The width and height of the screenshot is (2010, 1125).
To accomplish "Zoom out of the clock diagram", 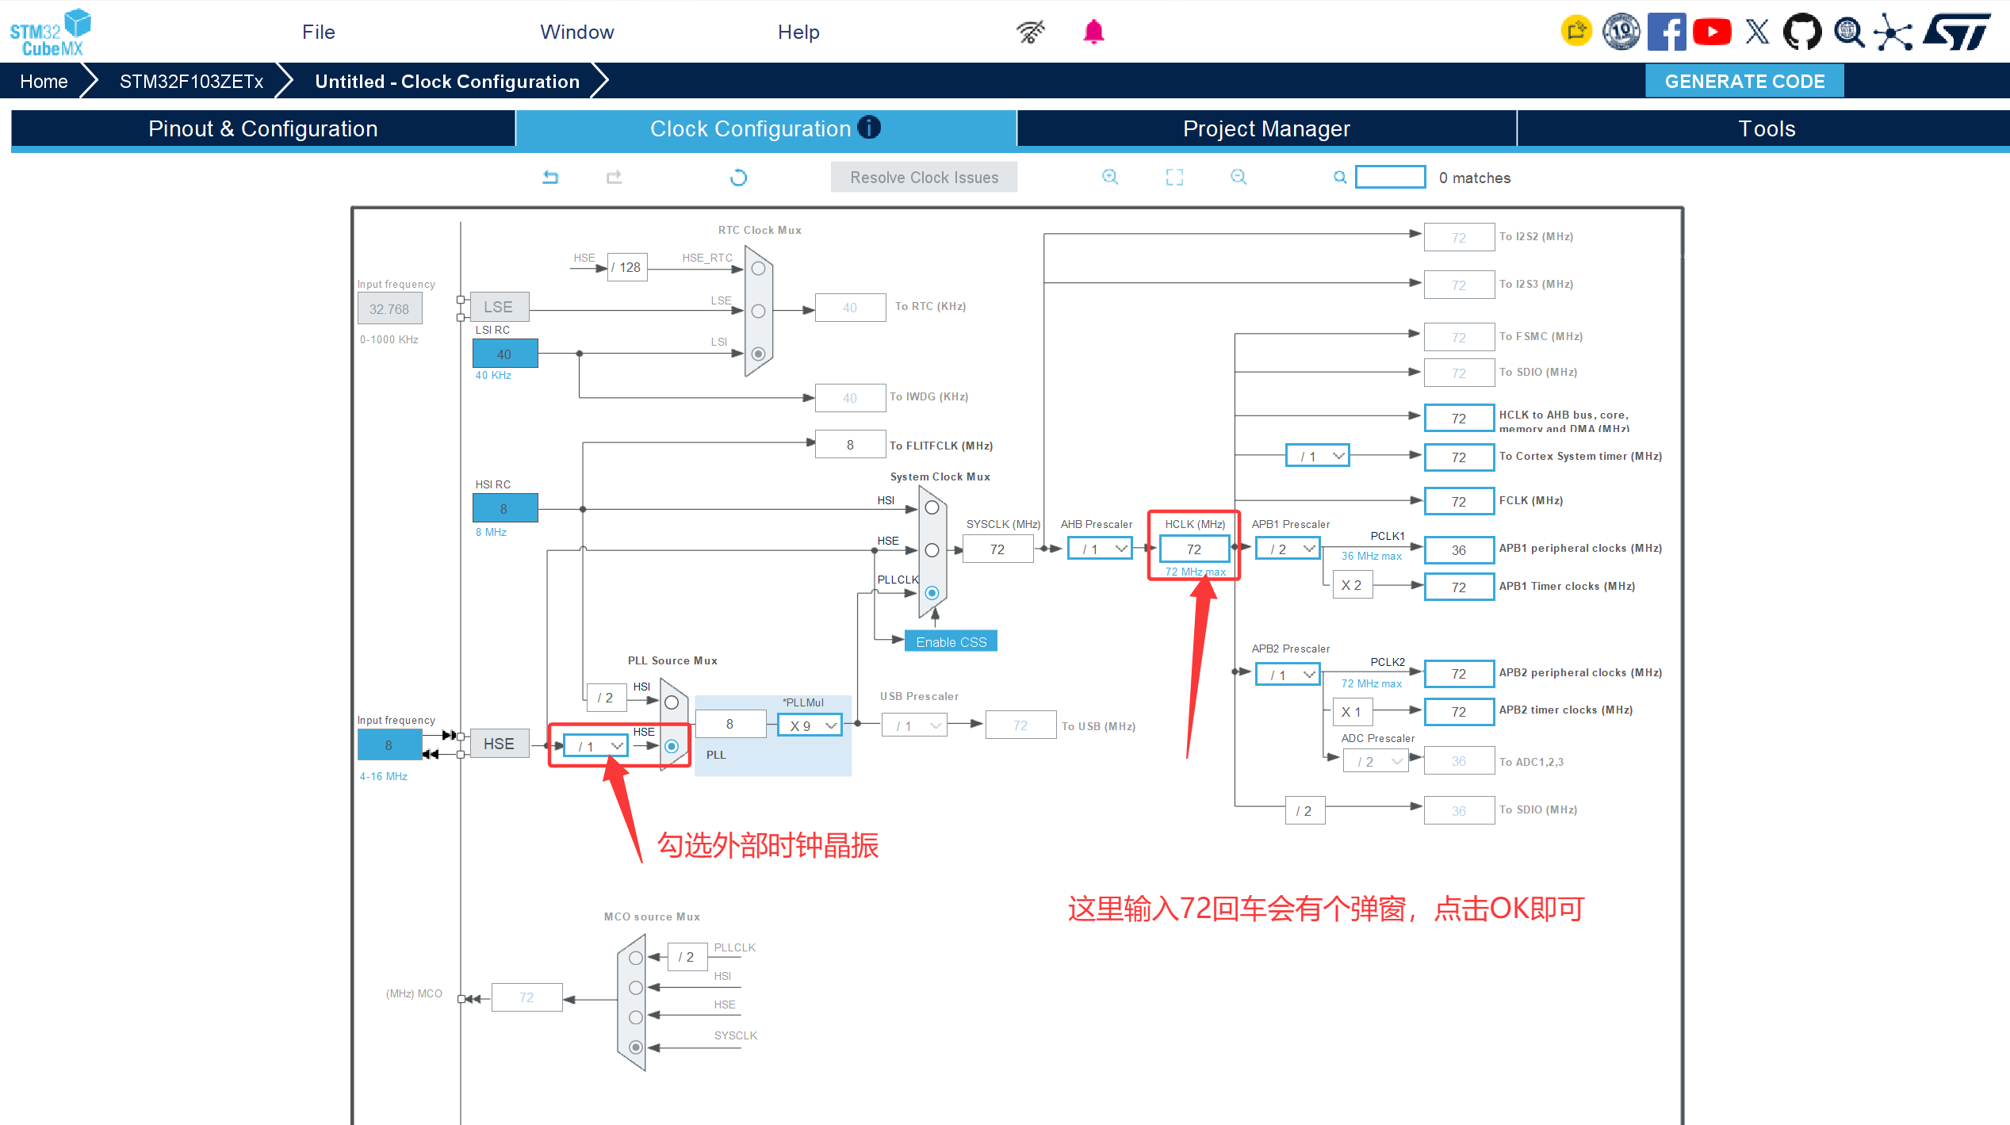I will pyautogui.click(x=1239, y=178).
